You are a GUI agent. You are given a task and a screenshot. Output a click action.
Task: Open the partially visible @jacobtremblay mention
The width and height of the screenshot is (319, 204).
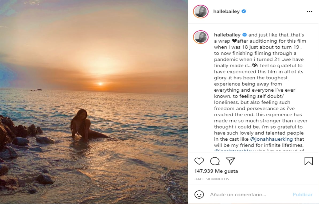234,151
